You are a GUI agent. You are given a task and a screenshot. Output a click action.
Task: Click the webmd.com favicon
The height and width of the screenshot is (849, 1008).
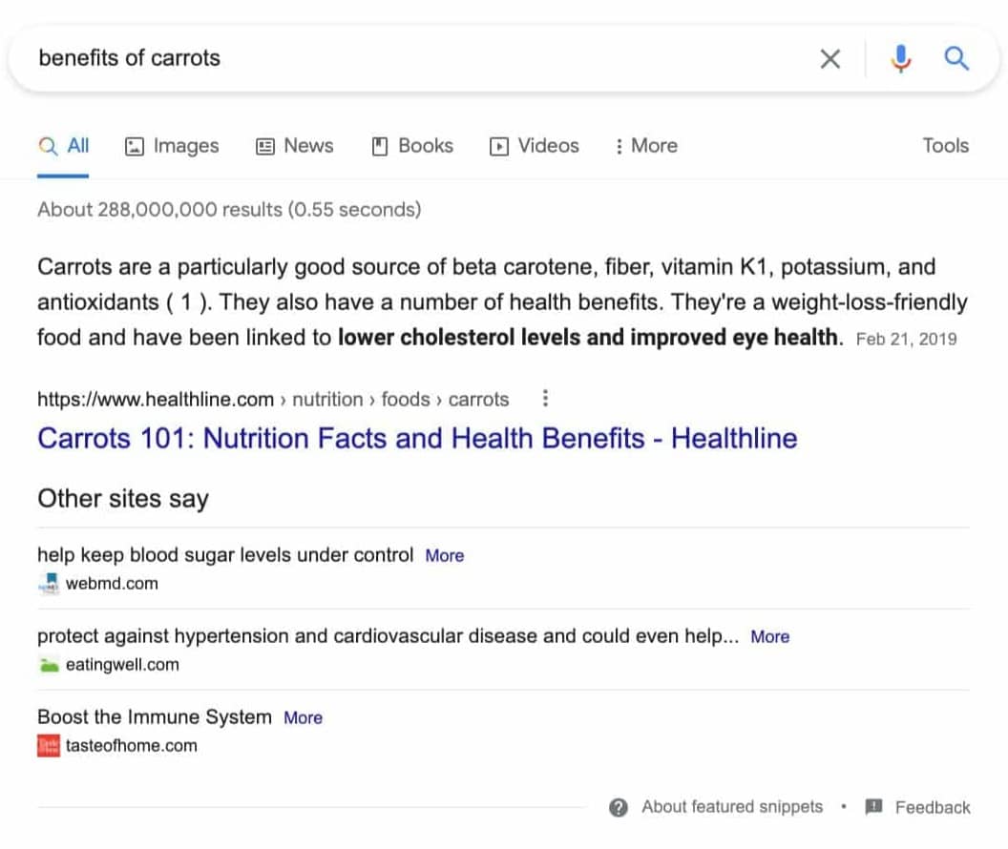(x=48, y=584)
